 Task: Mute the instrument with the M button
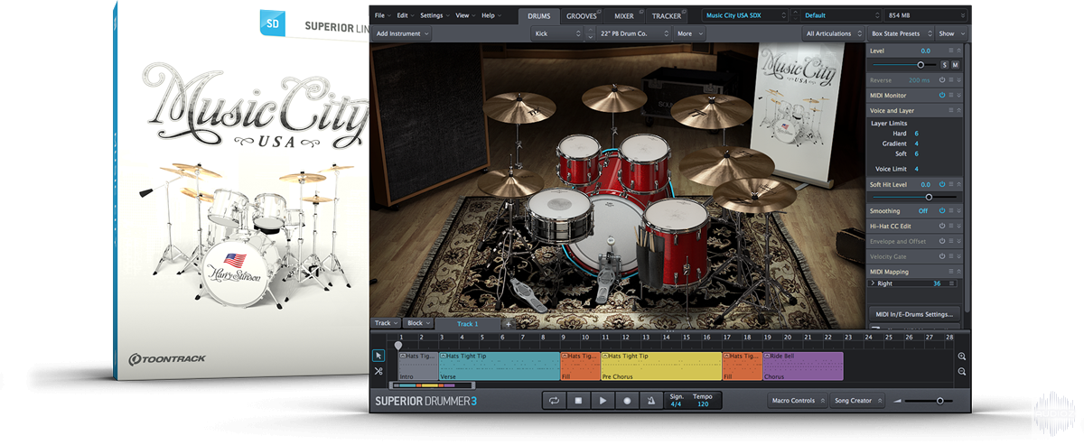955,65
